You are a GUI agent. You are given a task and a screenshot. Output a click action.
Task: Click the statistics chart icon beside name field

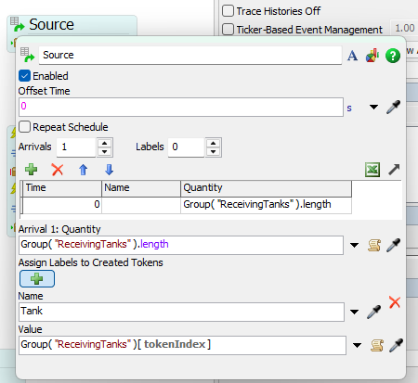pyautogui.click(x=372, y=56)
